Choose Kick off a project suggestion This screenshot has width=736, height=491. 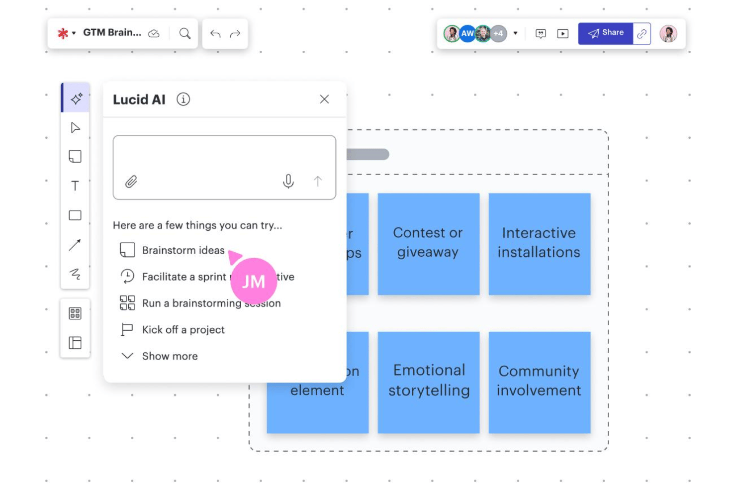[x=172, y=329]
